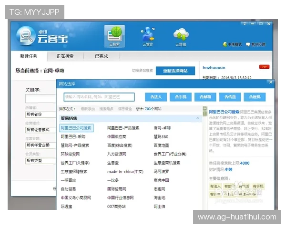Viewport: 286px width, 229px height.
Task: Open the 云管家 cloud manager module
Action: coord(148,36)
